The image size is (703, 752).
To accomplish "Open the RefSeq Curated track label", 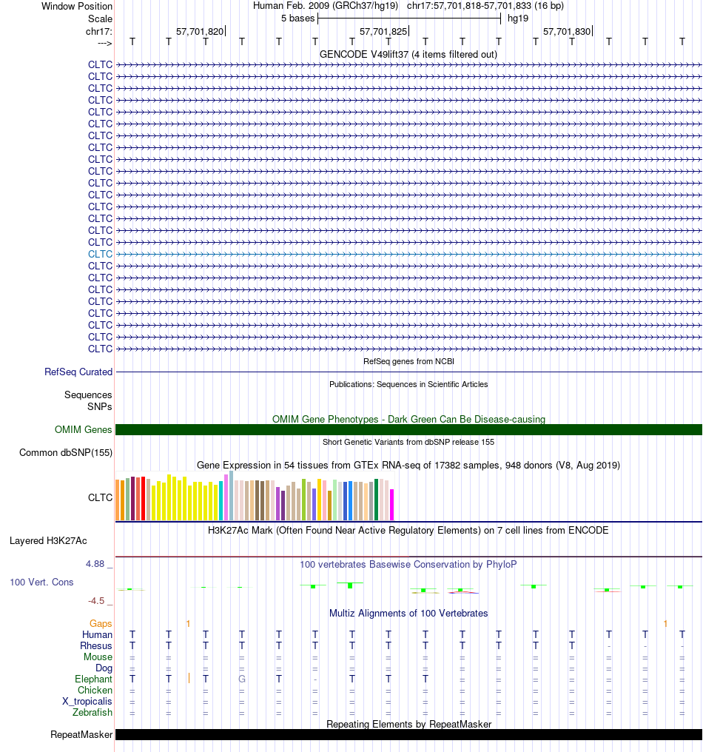I will click(x=78, y=372).
